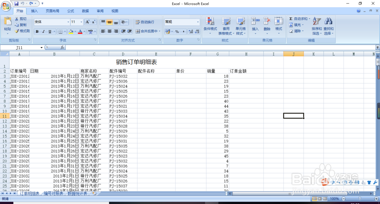Open the 编号对照表 sheet tab

54,193
